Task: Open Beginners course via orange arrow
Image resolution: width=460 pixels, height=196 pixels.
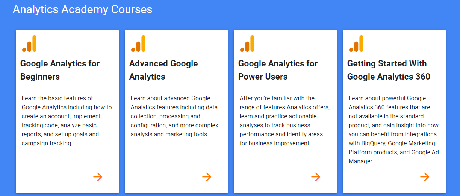Action: (x=98, y=177)
